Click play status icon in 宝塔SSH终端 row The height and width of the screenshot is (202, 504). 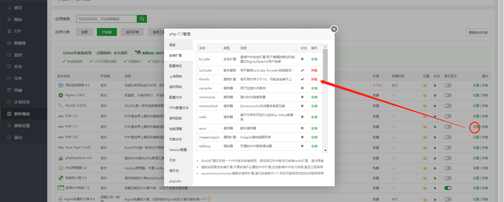[435, 188]
